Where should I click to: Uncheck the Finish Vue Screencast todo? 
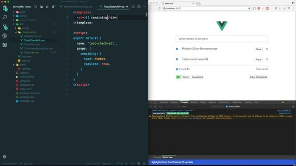[177, 49]
